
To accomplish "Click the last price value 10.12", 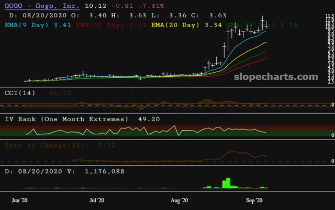I will click(x=95, y=6).
